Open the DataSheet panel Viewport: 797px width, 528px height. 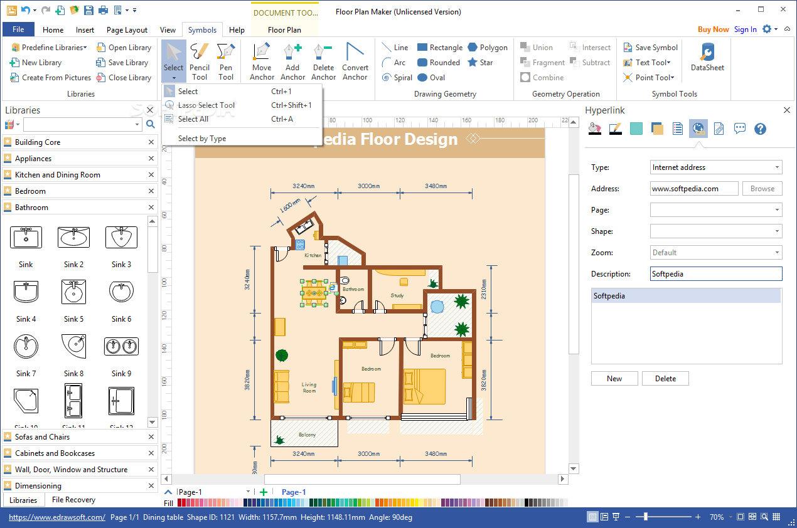coord(707,57)
